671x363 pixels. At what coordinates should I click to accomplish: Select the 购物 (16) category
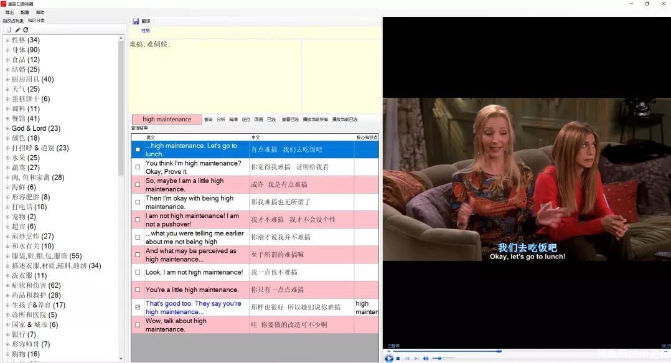[x=26, y=354]
